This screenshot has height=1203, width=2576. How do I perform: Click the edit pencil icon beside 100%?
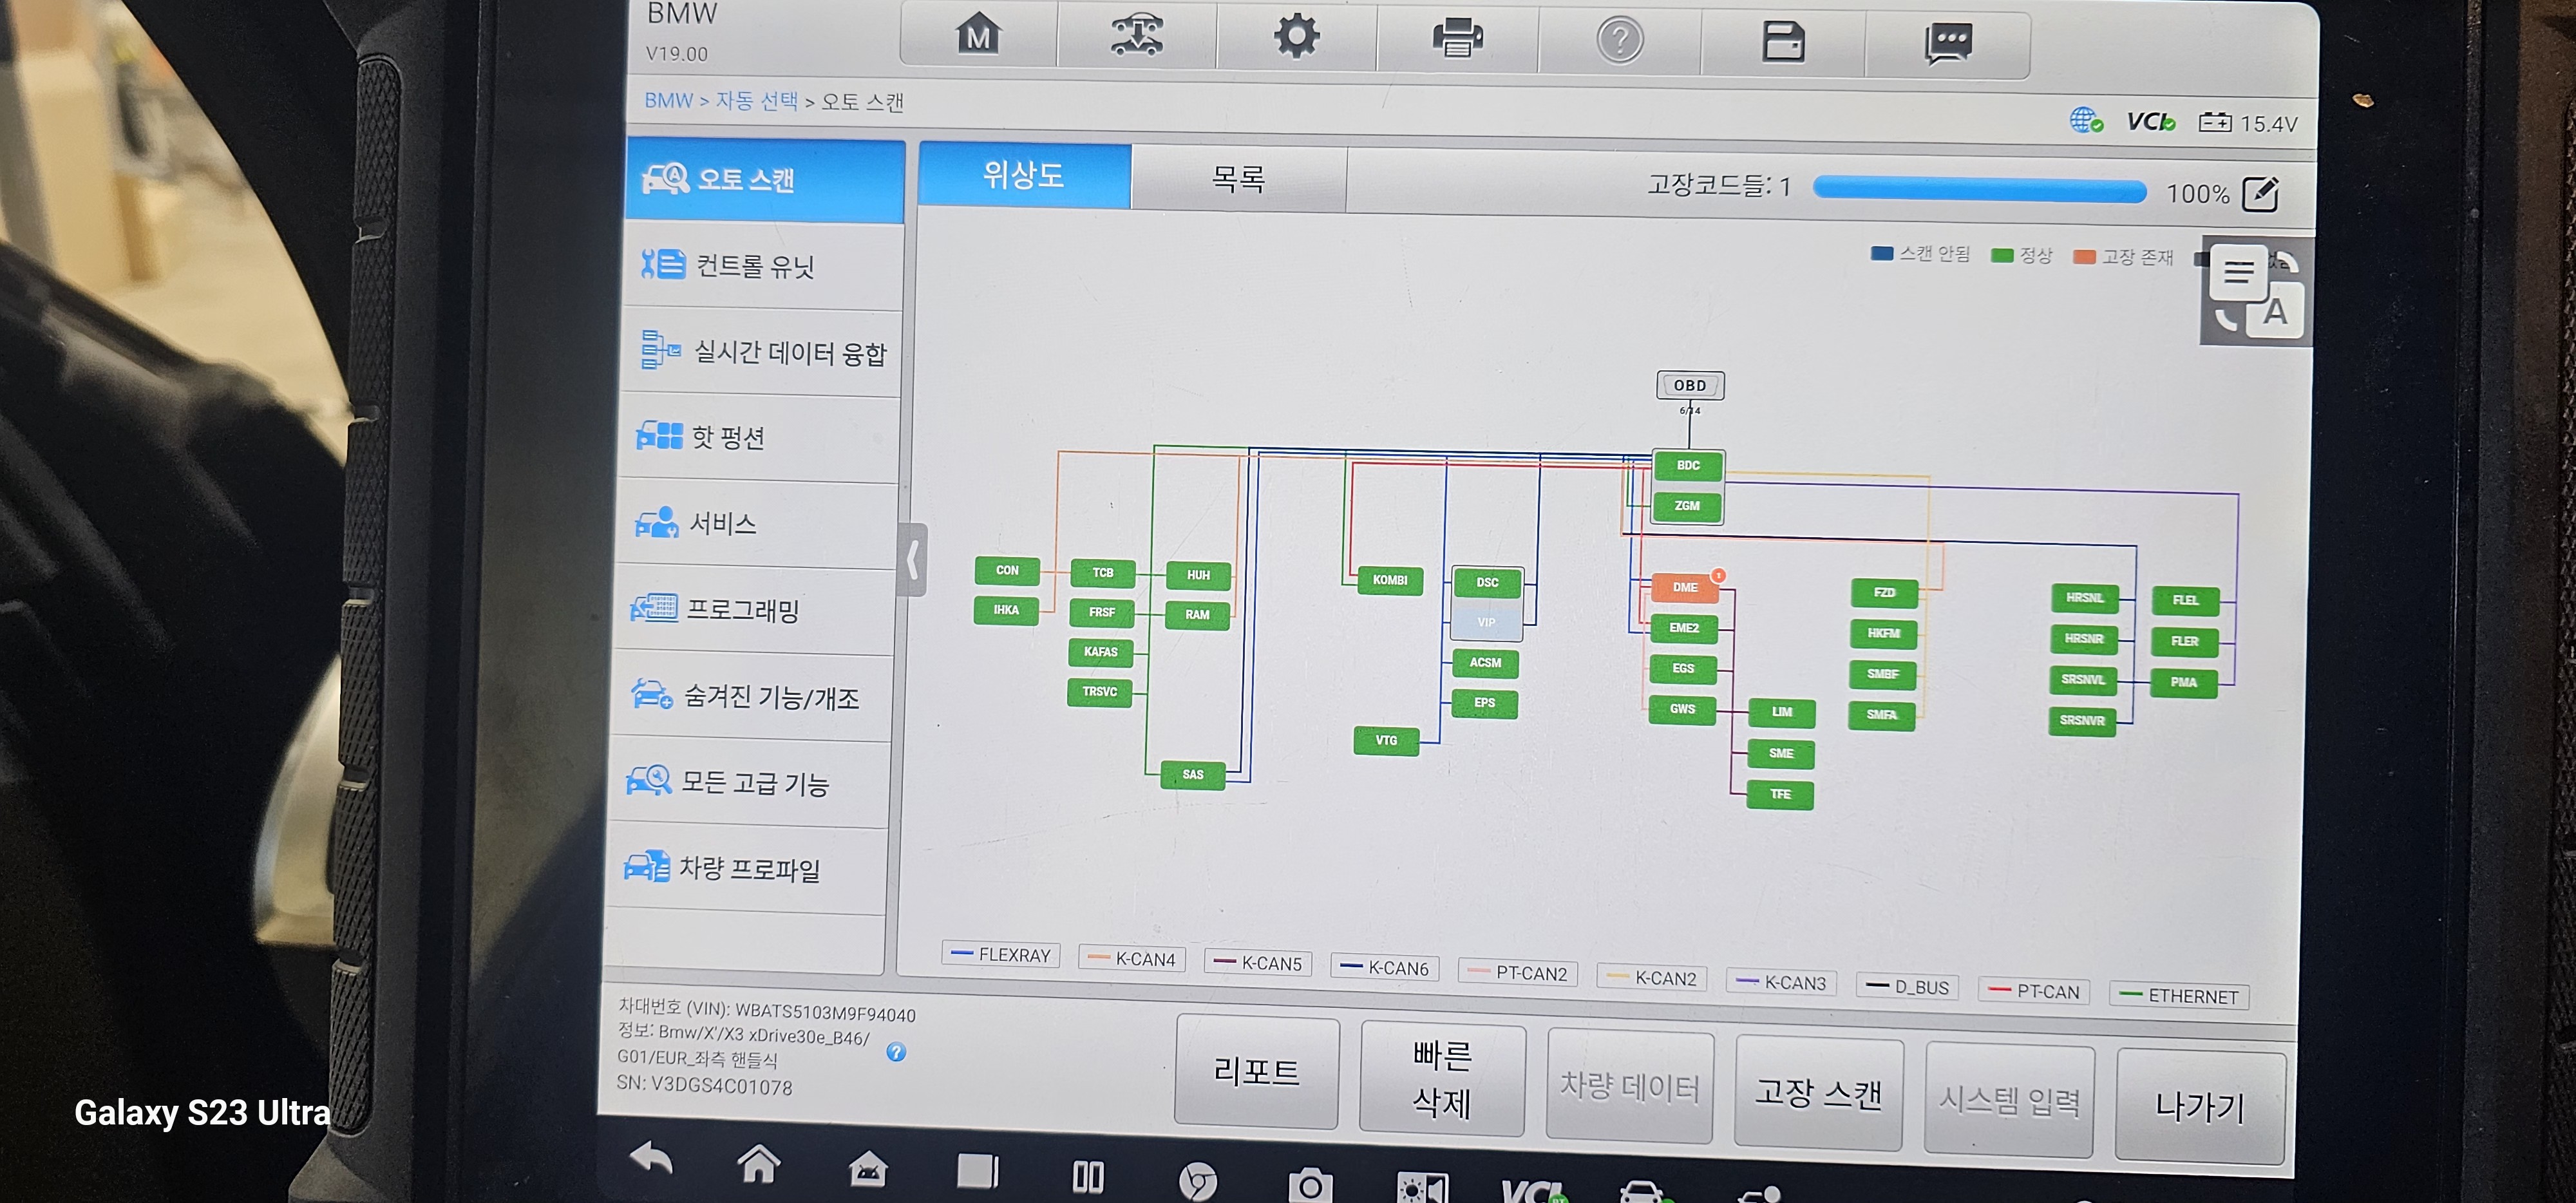[x=2260, y=193]
